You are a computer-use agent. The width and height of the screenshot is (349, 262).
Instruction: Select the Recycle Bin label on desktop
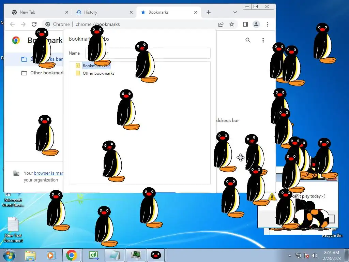[x=332, y=235]
